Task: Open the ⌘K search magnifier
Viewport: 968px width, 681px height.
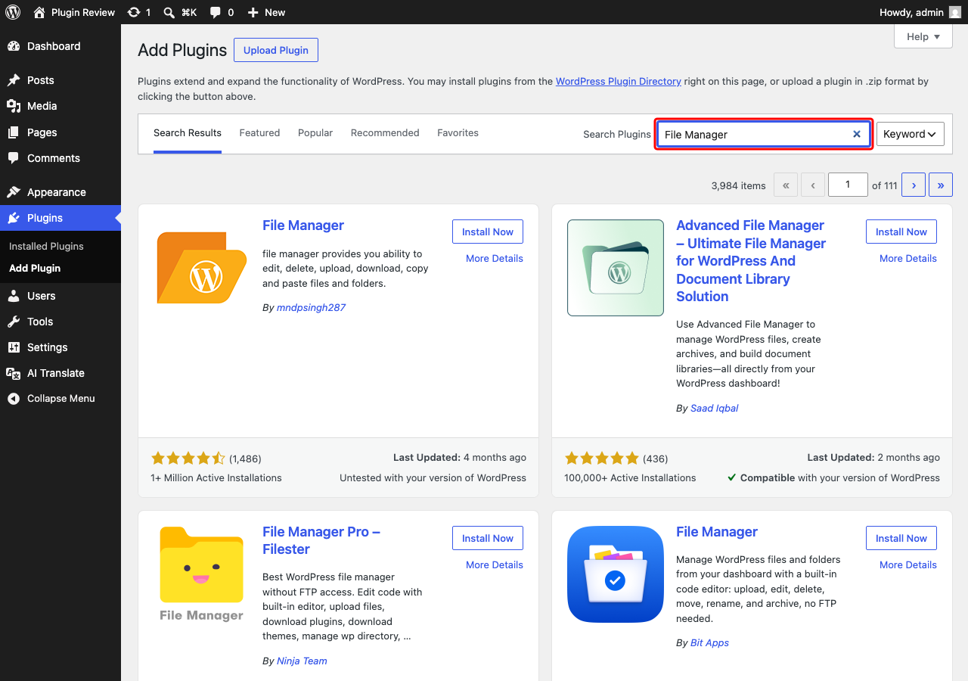Action: pyautogui.click(x=169, y=12)
